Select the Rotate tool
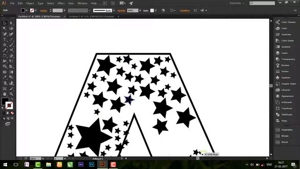The image size is (300, 169). click(5, 56)
